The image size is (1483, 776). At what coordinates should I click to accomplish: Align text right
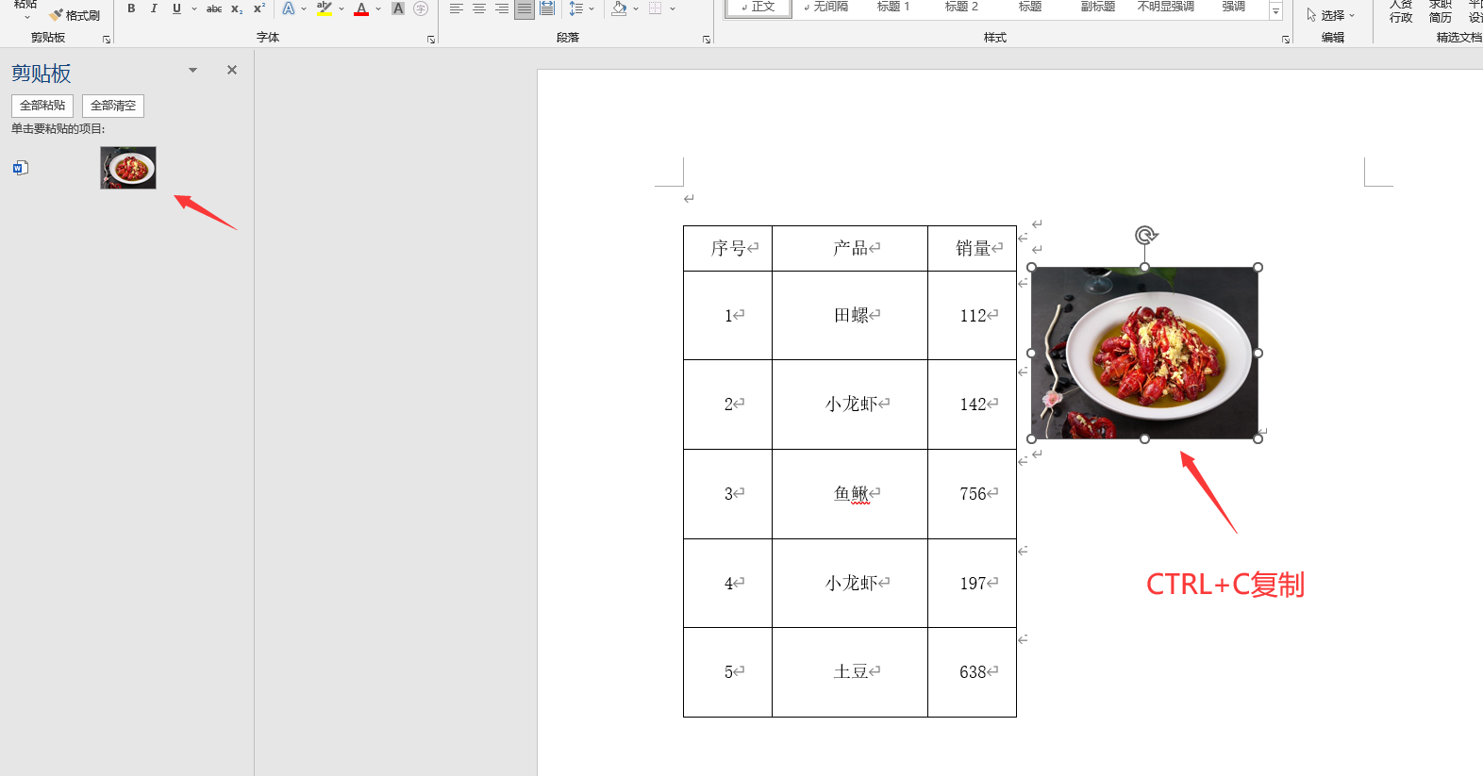[502, 8]
